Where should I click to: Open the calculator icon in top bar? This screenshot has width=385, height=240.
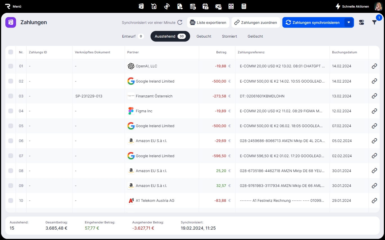click(x=244, y=6)
